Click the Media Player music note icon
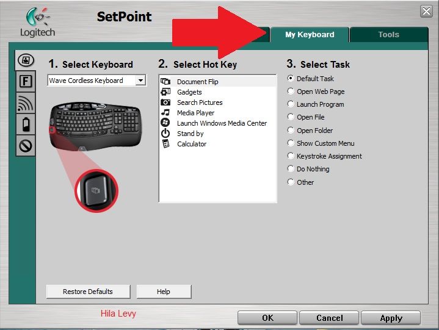This screenshot has height=330, width=439. click(165, 112)
